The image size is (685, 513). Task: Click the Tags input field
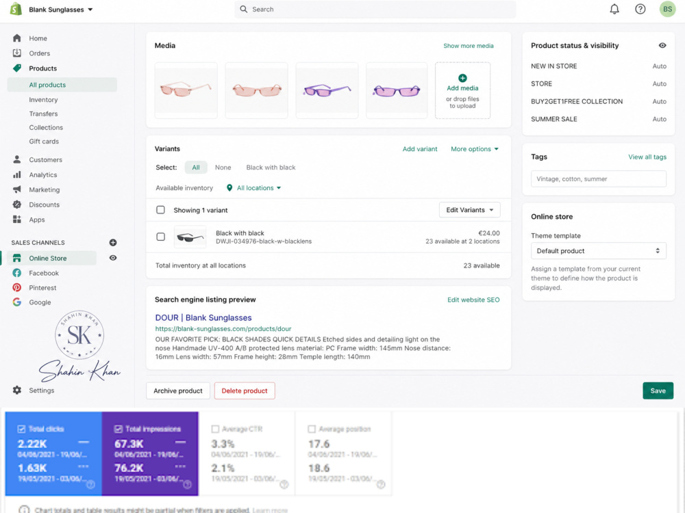pyautogui.click(x=599, y=179)
